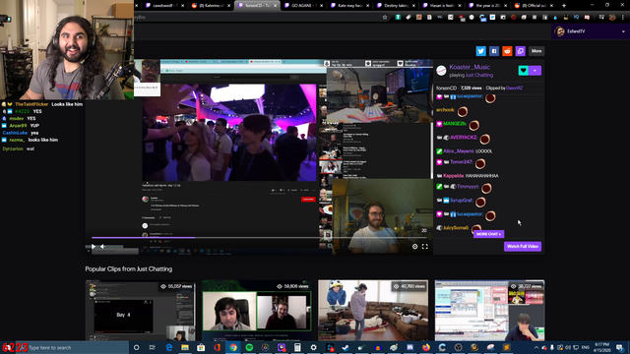Open File Explorer from the taskbar
This screenshot has height=354, width=630.
tap(185, 347)
